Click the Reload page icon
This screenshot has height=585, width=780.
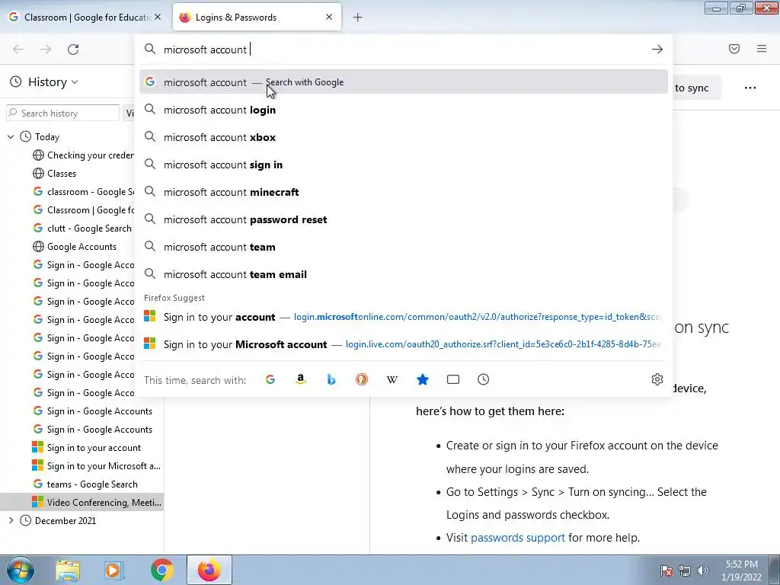[73, 50]
